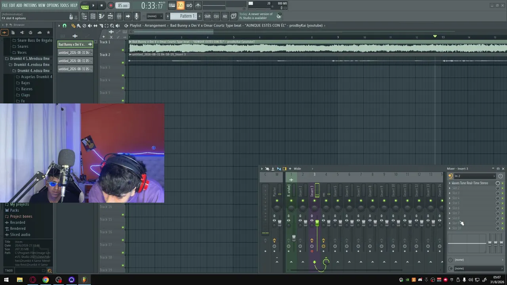Screen dimensions: 507x285
Task: Open the Windows Start menu
Action: point(6,280)
